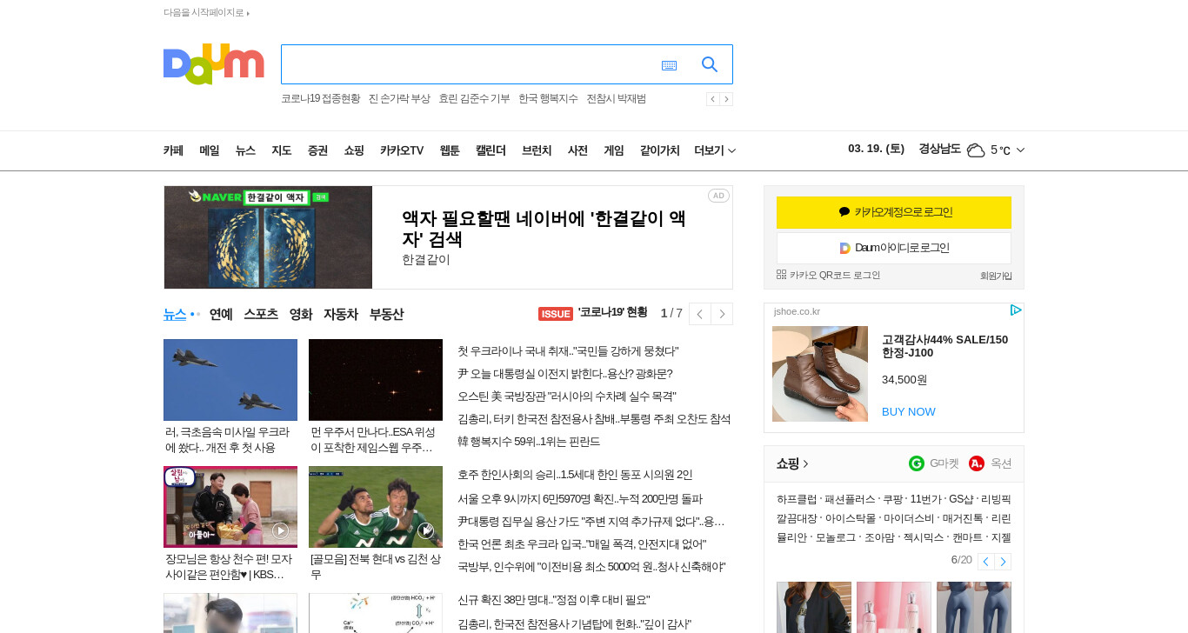Switch to the 영화 tab
This screenshot has height=633, width=1188.
pos(301,314)
